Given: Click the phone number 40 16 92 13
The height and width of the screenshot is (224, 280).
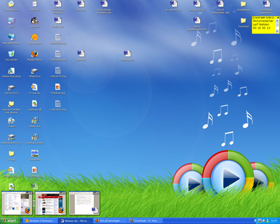Looking at the screenshot, I should pos(262,28).
